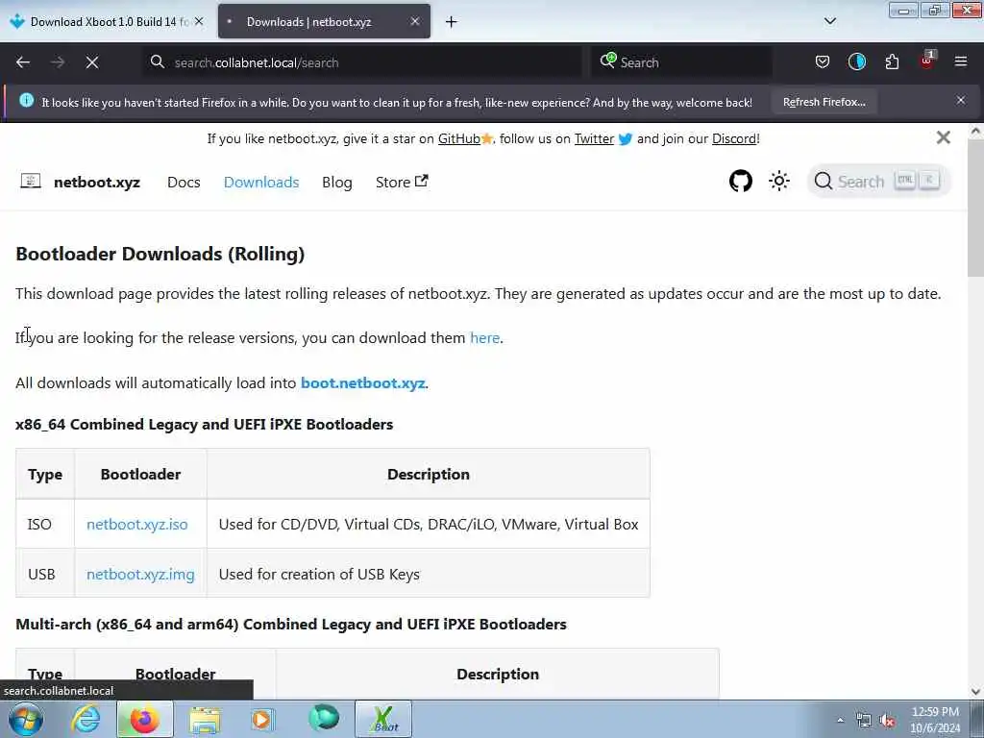Open the GitHub repository octocat icon

point(741,182)
